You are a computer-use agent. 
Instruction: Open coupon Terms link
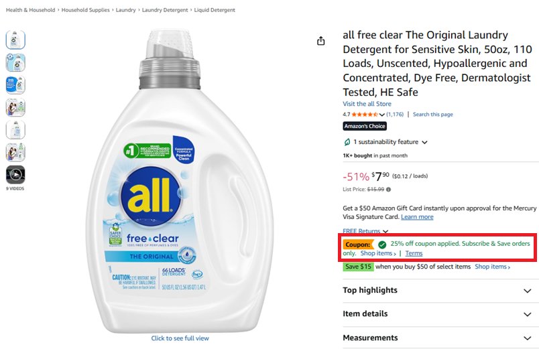414,253
